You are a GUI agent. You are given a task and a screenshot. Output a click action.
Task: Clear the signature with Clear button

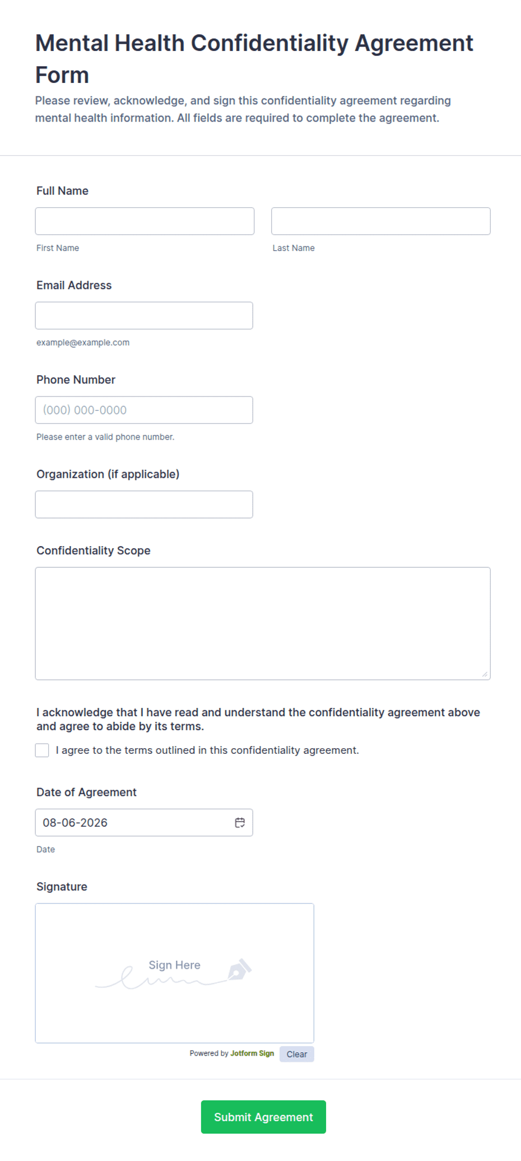tap(297, 1054)
